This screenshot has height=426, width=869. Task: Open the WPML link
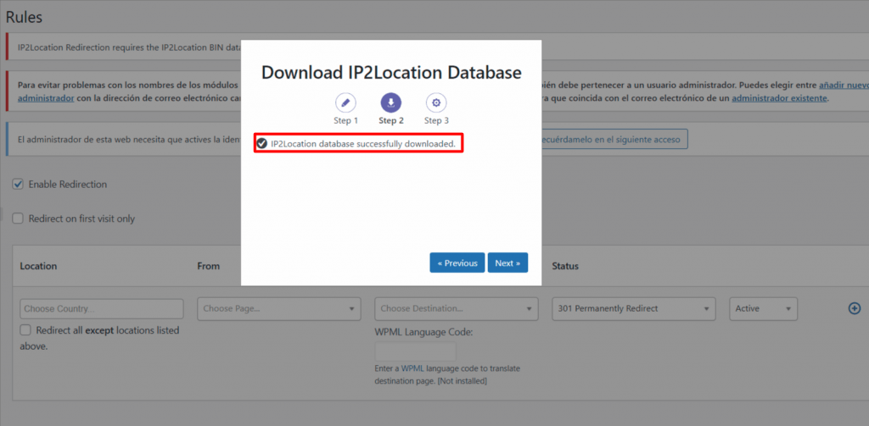point(413,368)
